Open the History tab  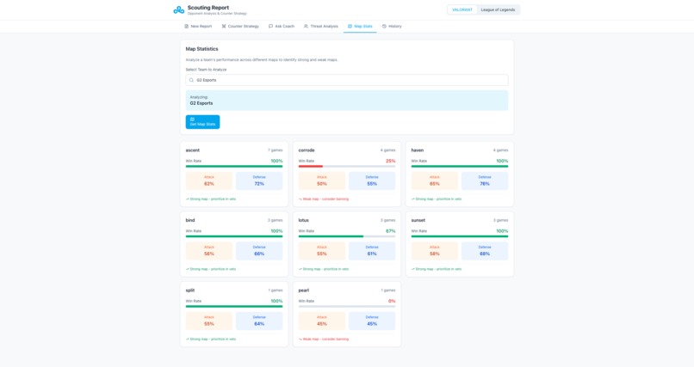tap(392, 26)
